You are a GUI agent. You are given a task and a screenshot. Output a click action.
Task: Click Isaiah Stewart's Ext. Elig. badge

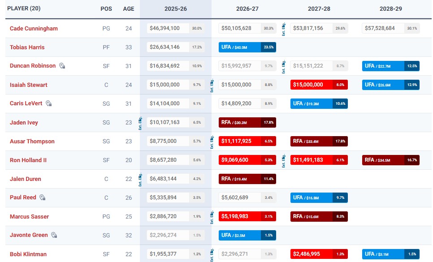coord(211,85)
